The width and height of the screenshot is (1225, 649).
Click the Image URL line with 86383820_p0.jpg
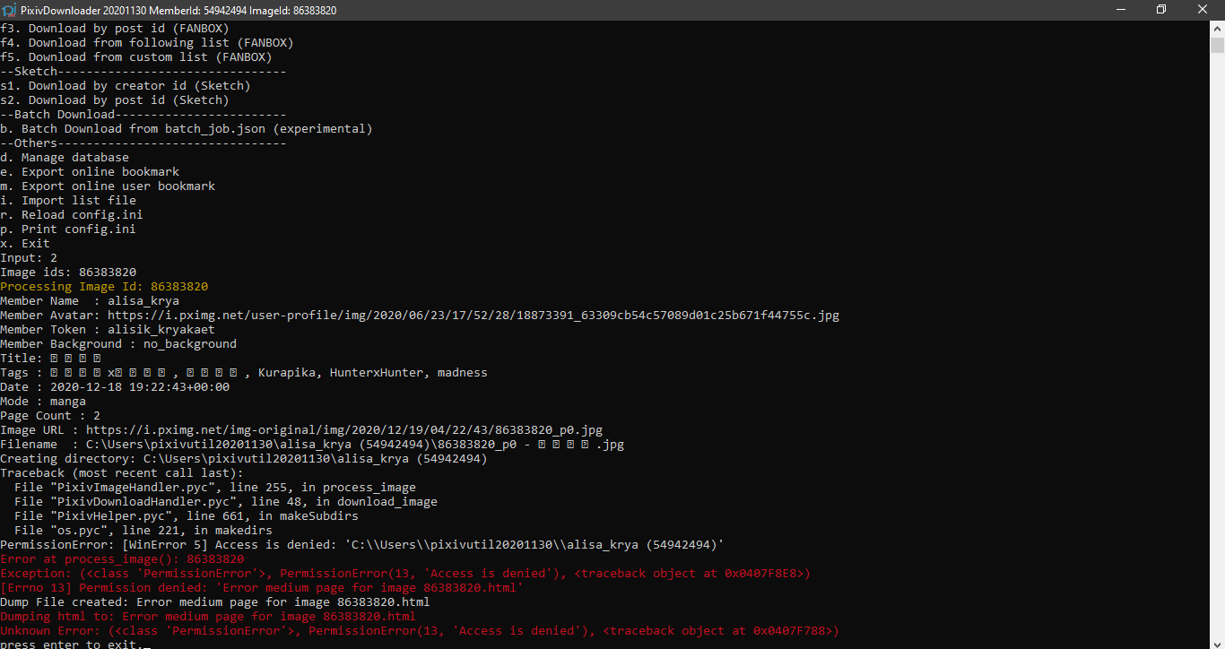(x=301, y=430)
